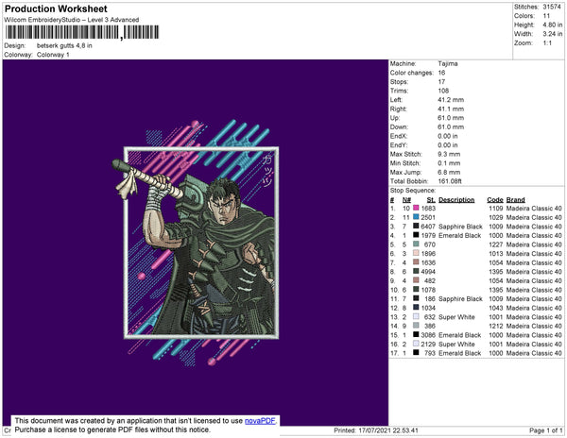Select the Stitches value 31574

tap(552, 7)
